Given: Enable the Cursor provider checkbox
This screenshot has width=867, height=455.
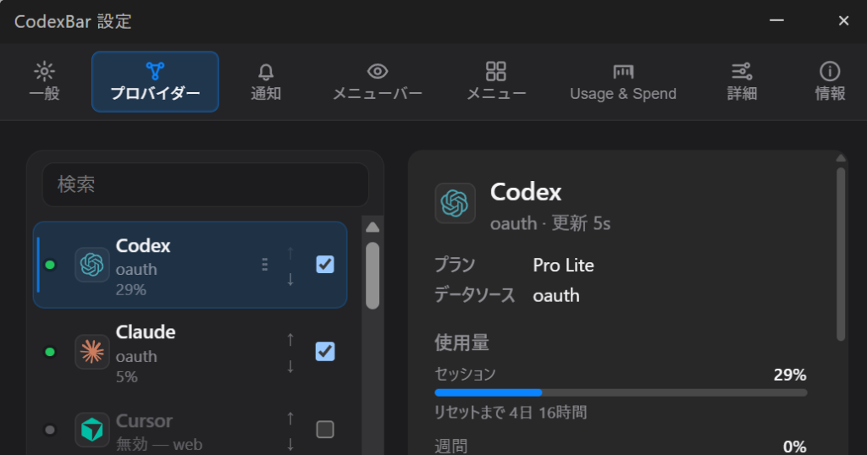Looking at the screenshot, I should [x=325, y=429].
